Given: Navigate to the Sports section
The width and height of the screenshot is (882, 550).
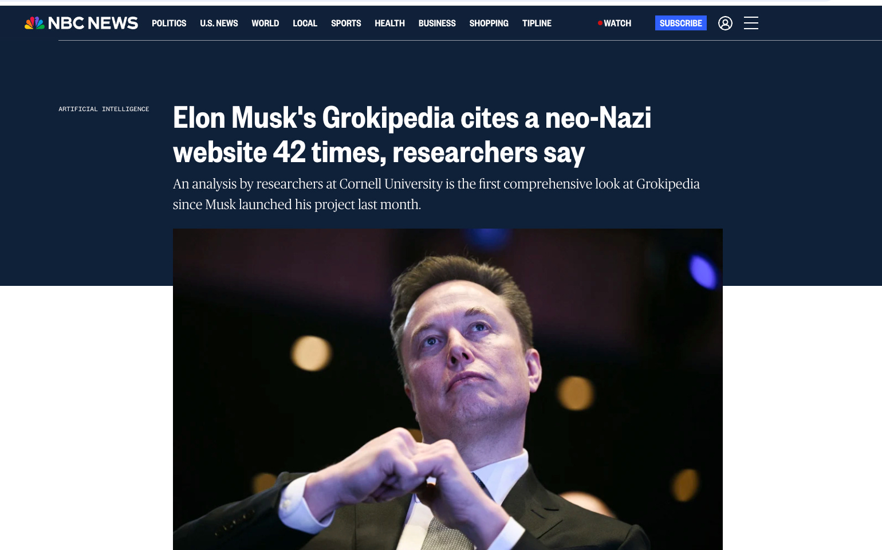Looking at the screenshot, I should point(346,23).
